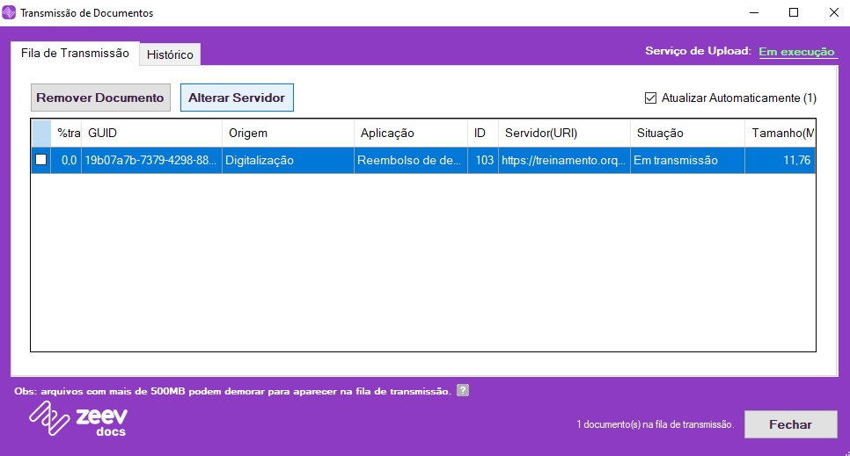Click the checkbox column header
This screenshot has width=850, height=456.
(x=40, y=133)
